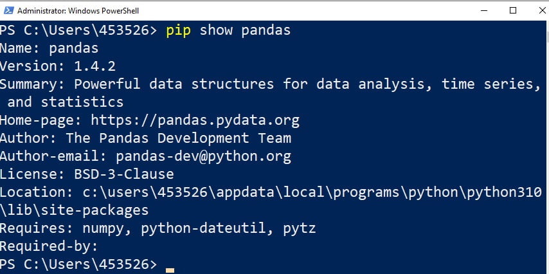Click the Name: pandas output line
This screenshot has height=274, width=549.
pos(49,48)
